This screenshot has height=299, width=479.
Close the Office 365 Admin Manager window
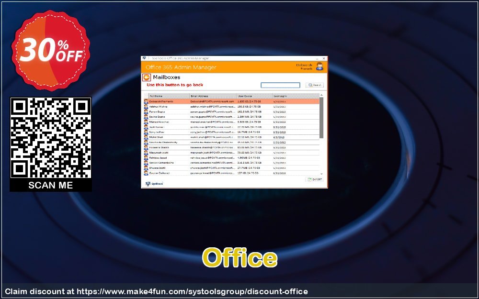[324, 58]
